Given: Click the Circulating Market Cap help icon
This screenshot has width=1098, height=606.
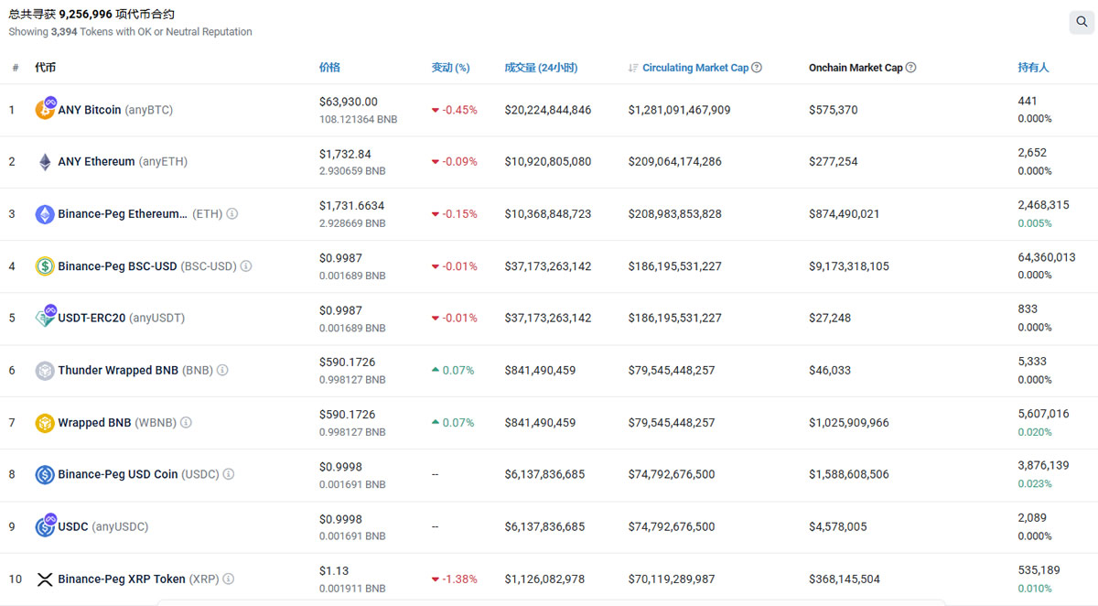Looking at the screenshot, I should tap(757, 68).
